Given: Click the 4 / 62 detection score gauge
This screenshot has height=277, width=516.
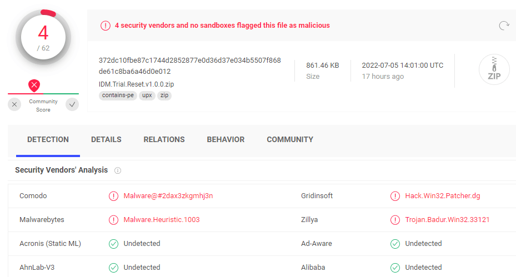Looking at the screenshot, I should coord(43,37).
